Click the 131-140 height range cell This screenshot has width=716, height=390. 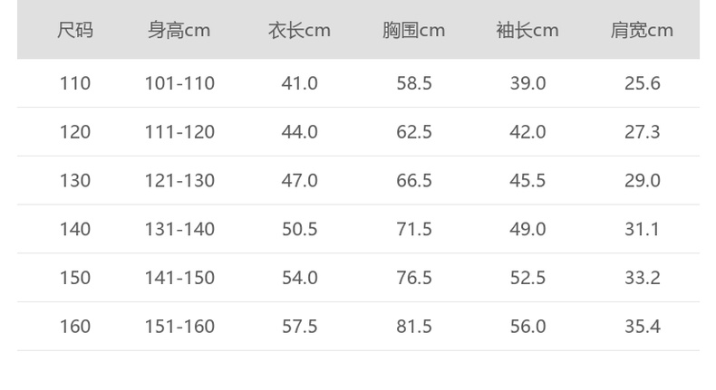179,230
